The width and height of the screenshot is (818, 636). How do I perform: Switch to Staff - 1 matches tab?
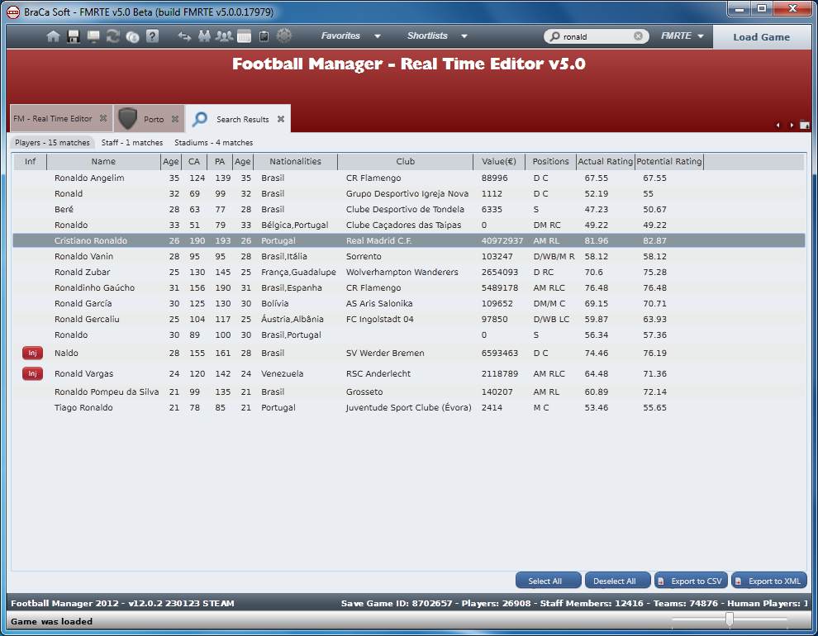(132, 143)
